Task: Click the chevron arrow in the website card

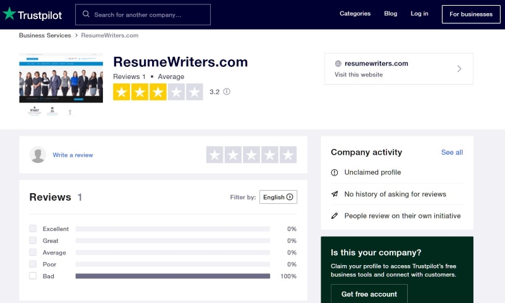Action: [460, 69]
